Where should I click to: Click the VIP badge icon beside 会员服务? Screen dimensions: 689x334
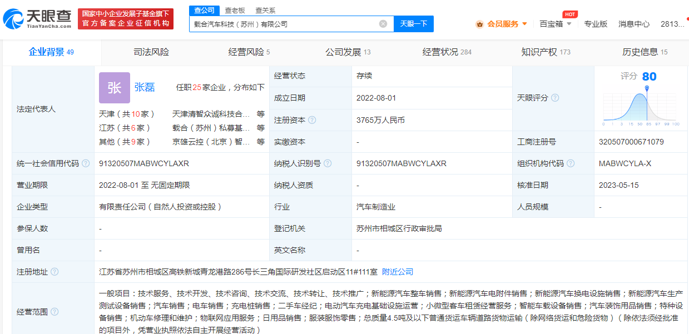pyautogui.click(x=479, y=24)
